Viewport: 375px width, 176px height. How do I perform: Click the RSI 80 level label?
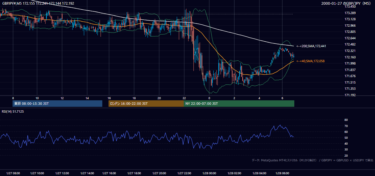[x=346, y=120]
